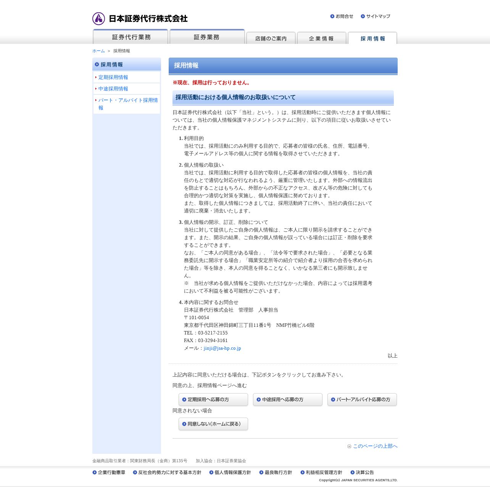490x487 pixels.
Task: Click the 〒101-0054 postal code text
Action: pyautogui.click(x=197, y=318)
